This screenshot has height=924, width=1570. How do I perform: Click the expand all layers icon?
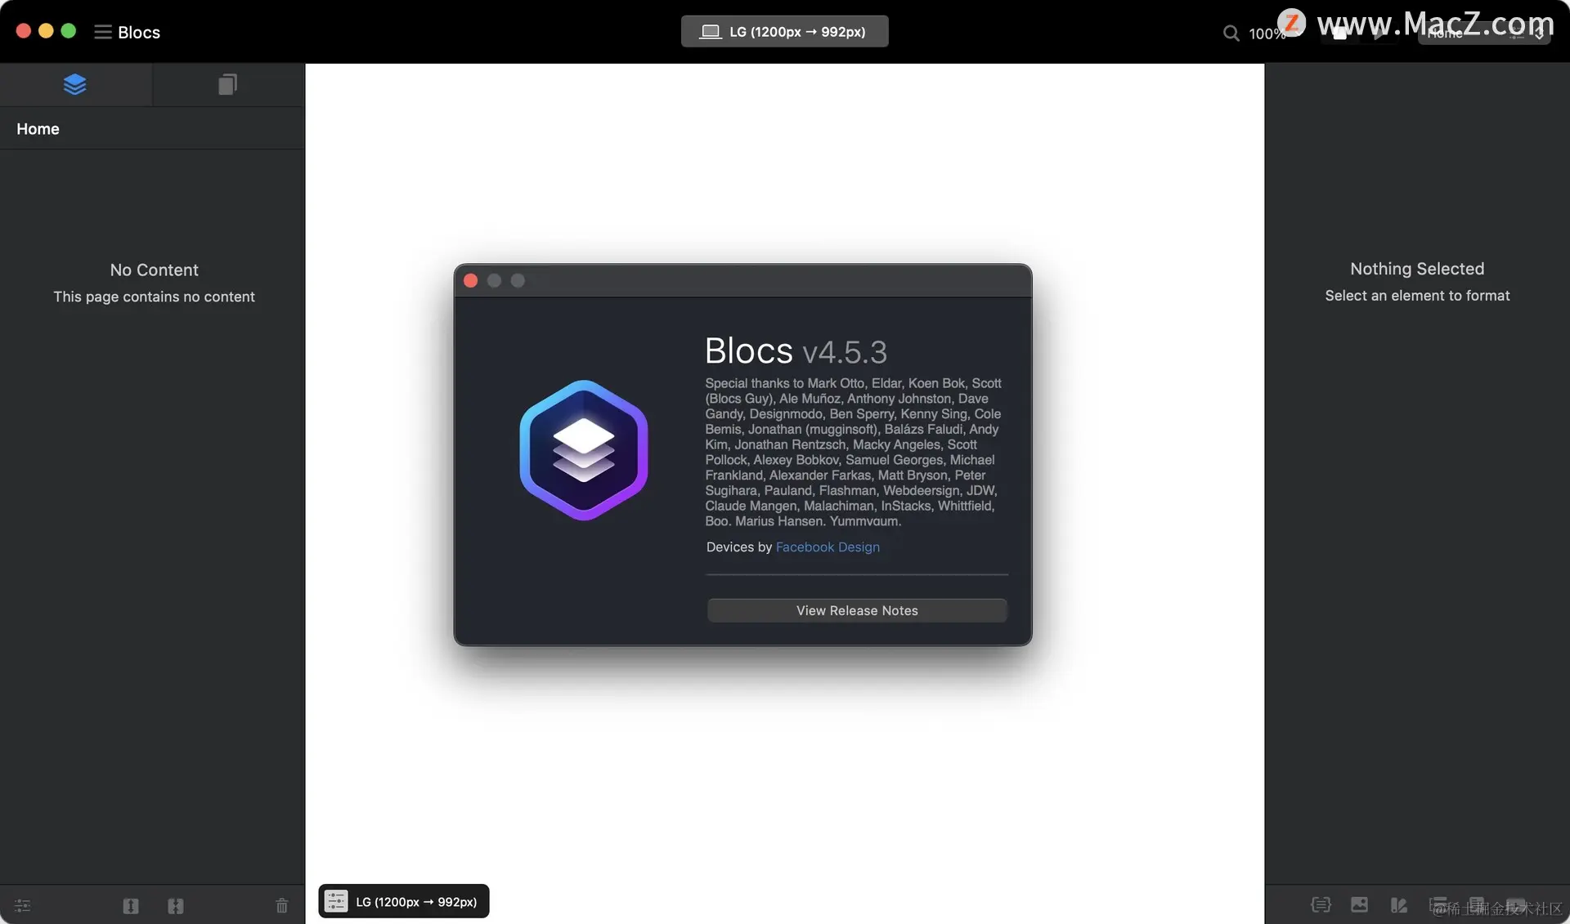pos(131,905)
